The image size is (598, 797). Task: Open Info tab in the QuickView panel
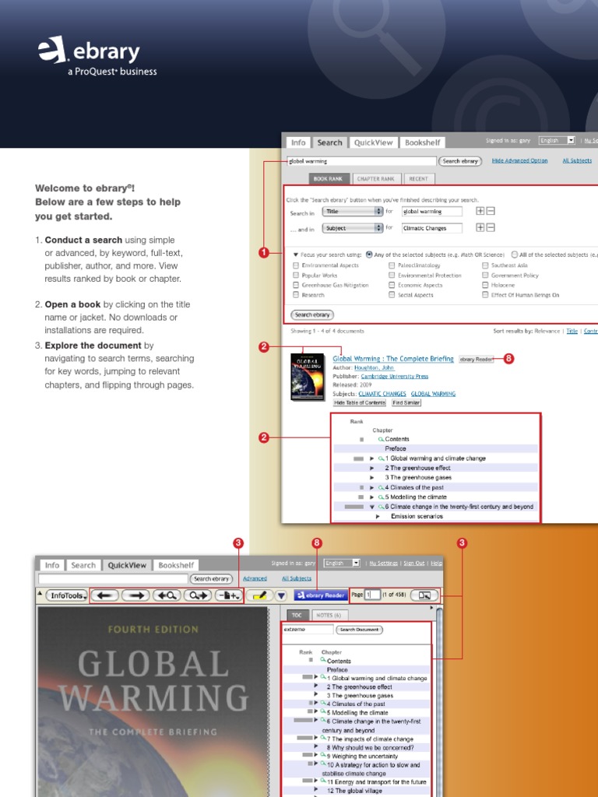click(x=52, y=565)
